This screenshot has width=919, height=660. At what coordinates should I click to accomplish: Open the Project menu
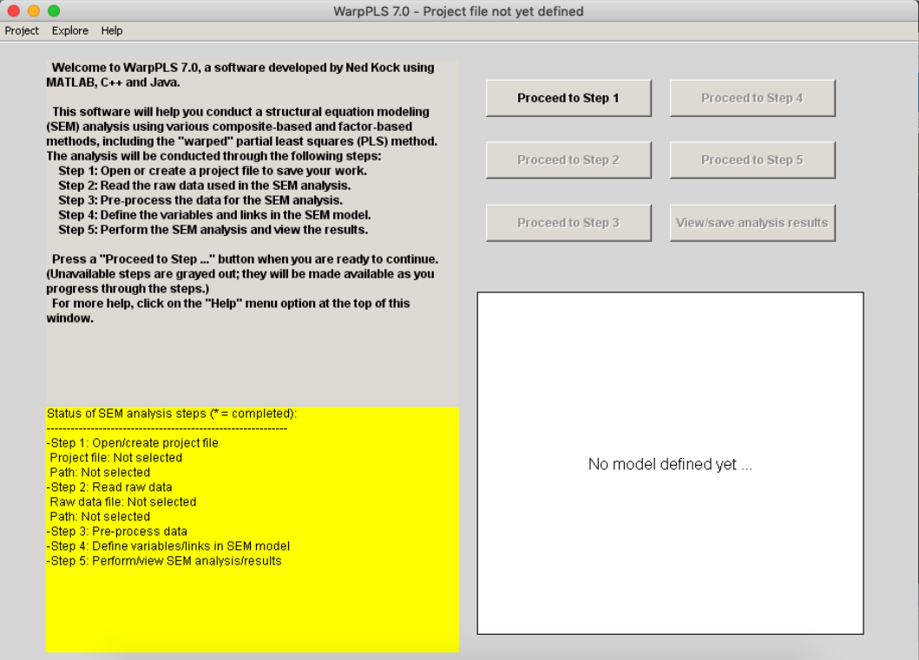tap(22, 31)
